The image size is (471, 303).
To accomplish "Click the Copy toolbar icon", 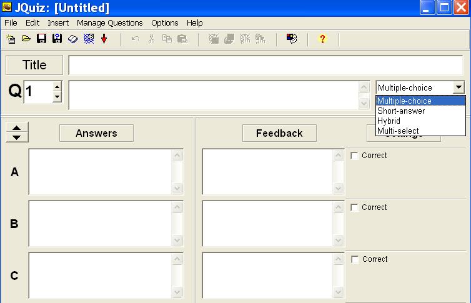I will tap(167, 39).
